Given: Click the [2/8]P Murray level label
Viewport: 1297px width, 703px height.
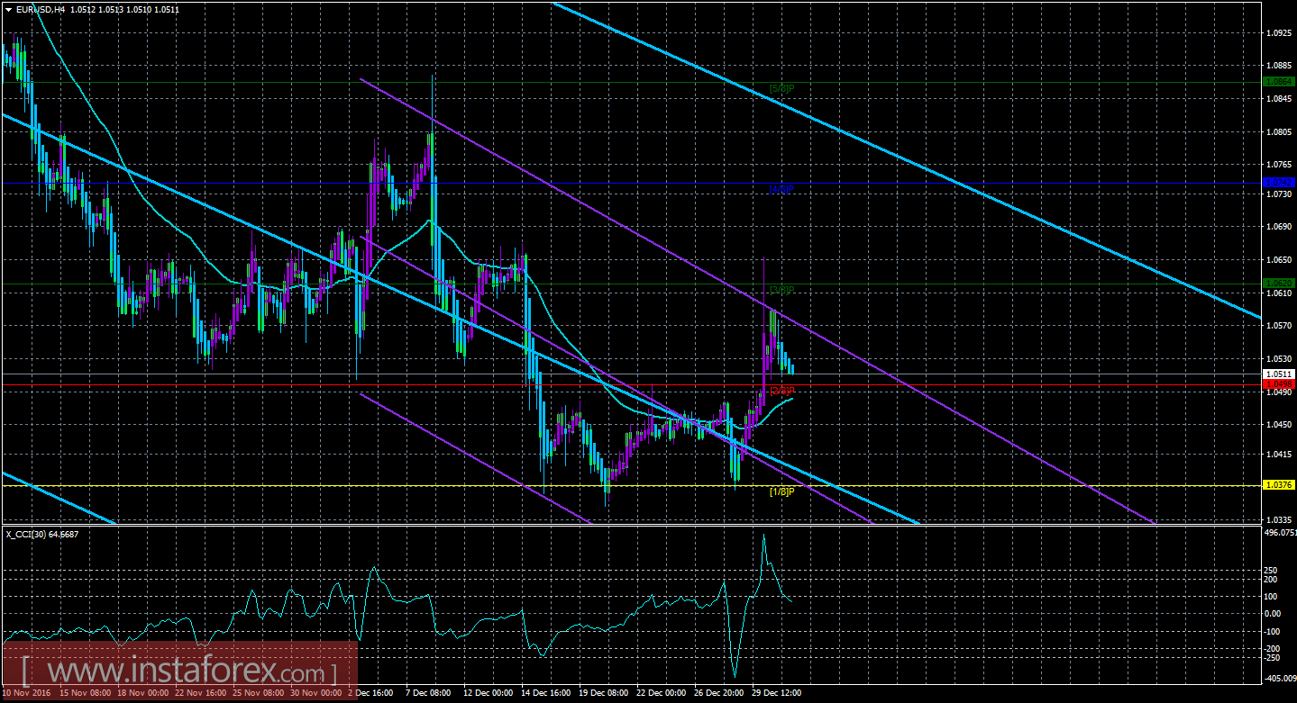Looking at the screenshot, I should [781, 391].
